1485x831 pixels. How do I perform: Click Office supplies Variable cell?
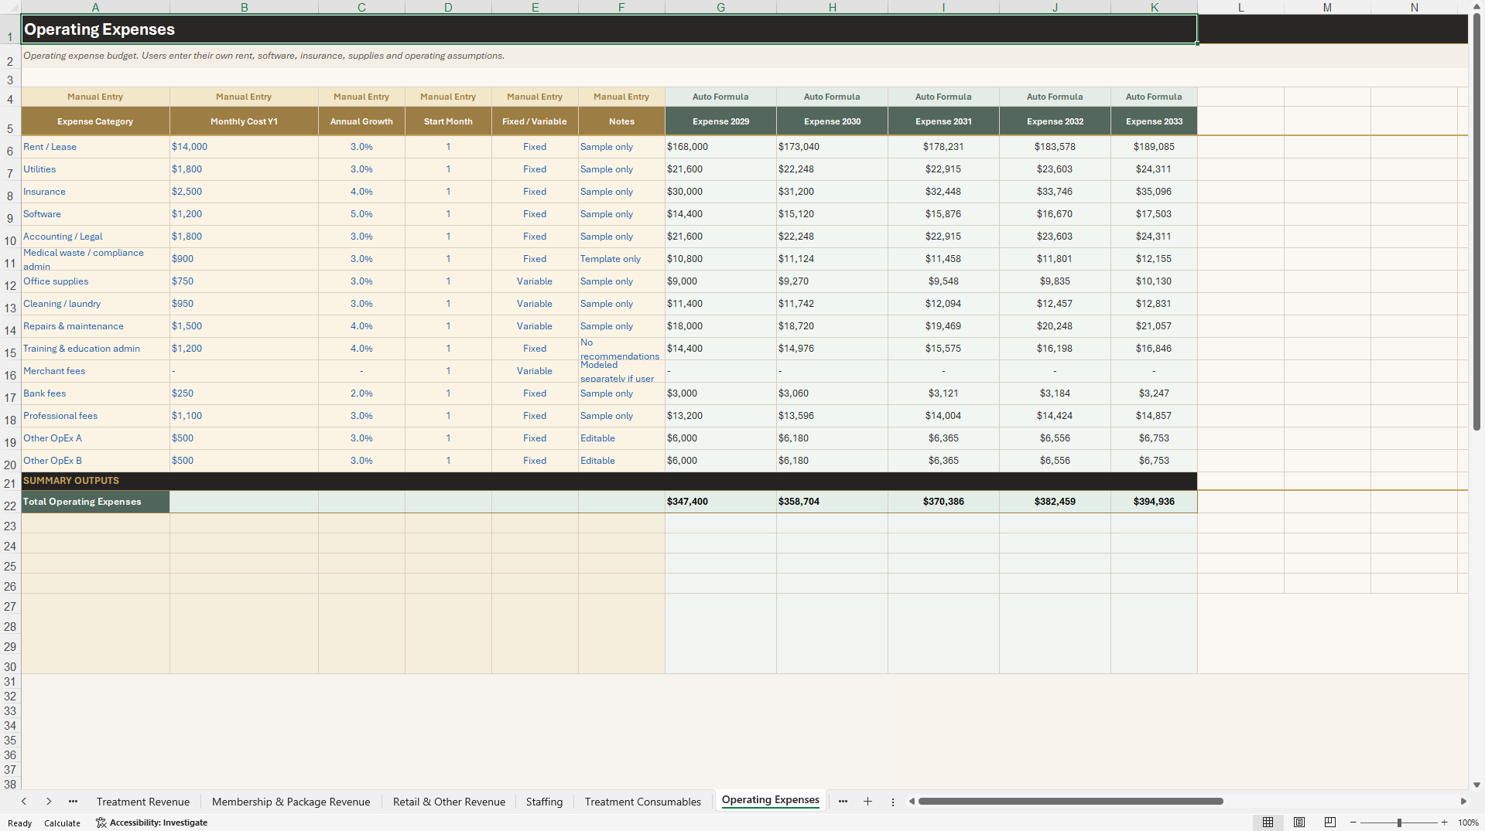coord(535,281)
